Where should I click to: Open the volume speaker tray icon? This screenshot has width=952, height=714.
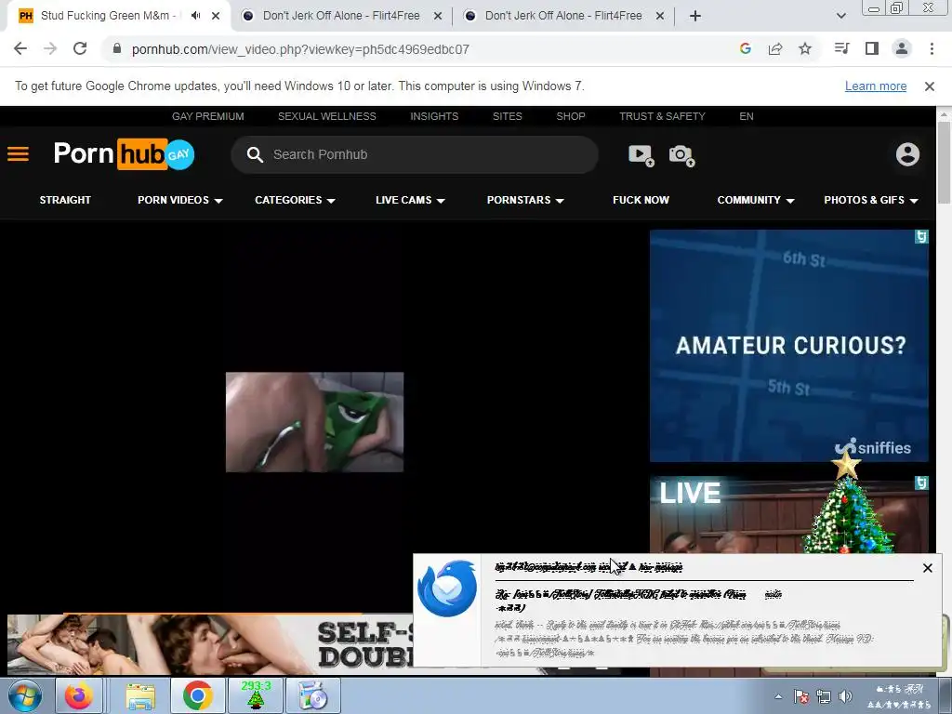click(x=845, y=696)
